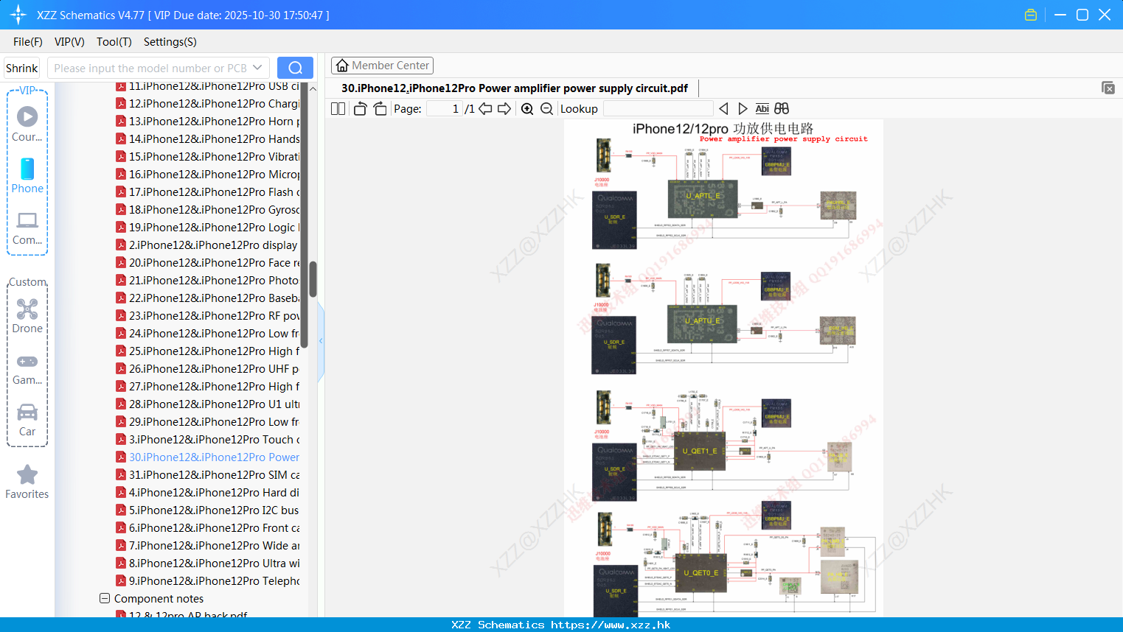Click the Shrink button

click(x=21, y=68)
